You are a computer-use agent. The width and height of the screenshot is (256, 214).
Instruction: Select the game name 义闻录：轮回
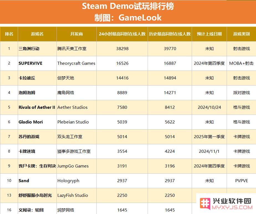click(x=31, y=210)
